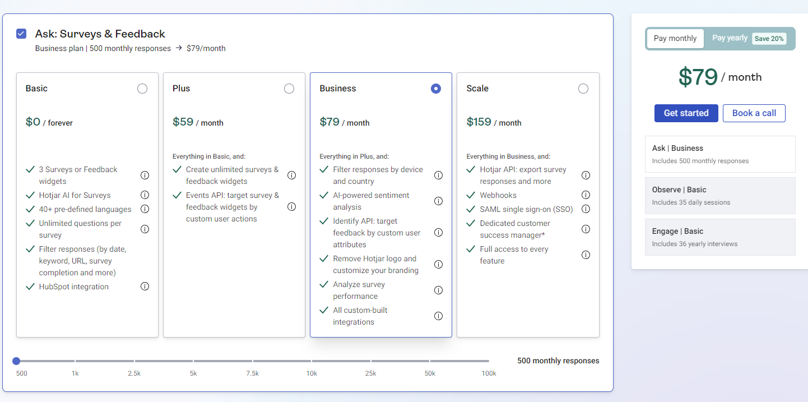Select the Scale plan radio button
The image size is (808, 402).
point(583,89)
